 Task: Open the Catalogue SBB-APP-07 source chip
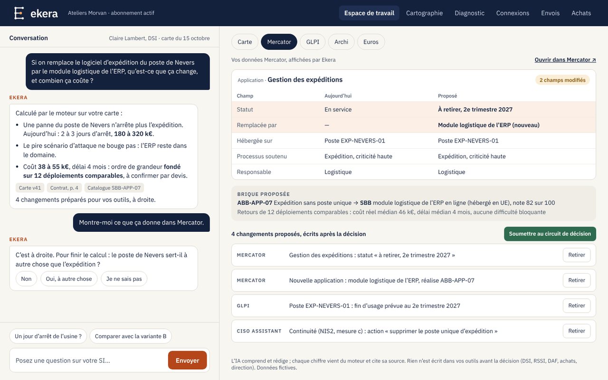[114, 188]
